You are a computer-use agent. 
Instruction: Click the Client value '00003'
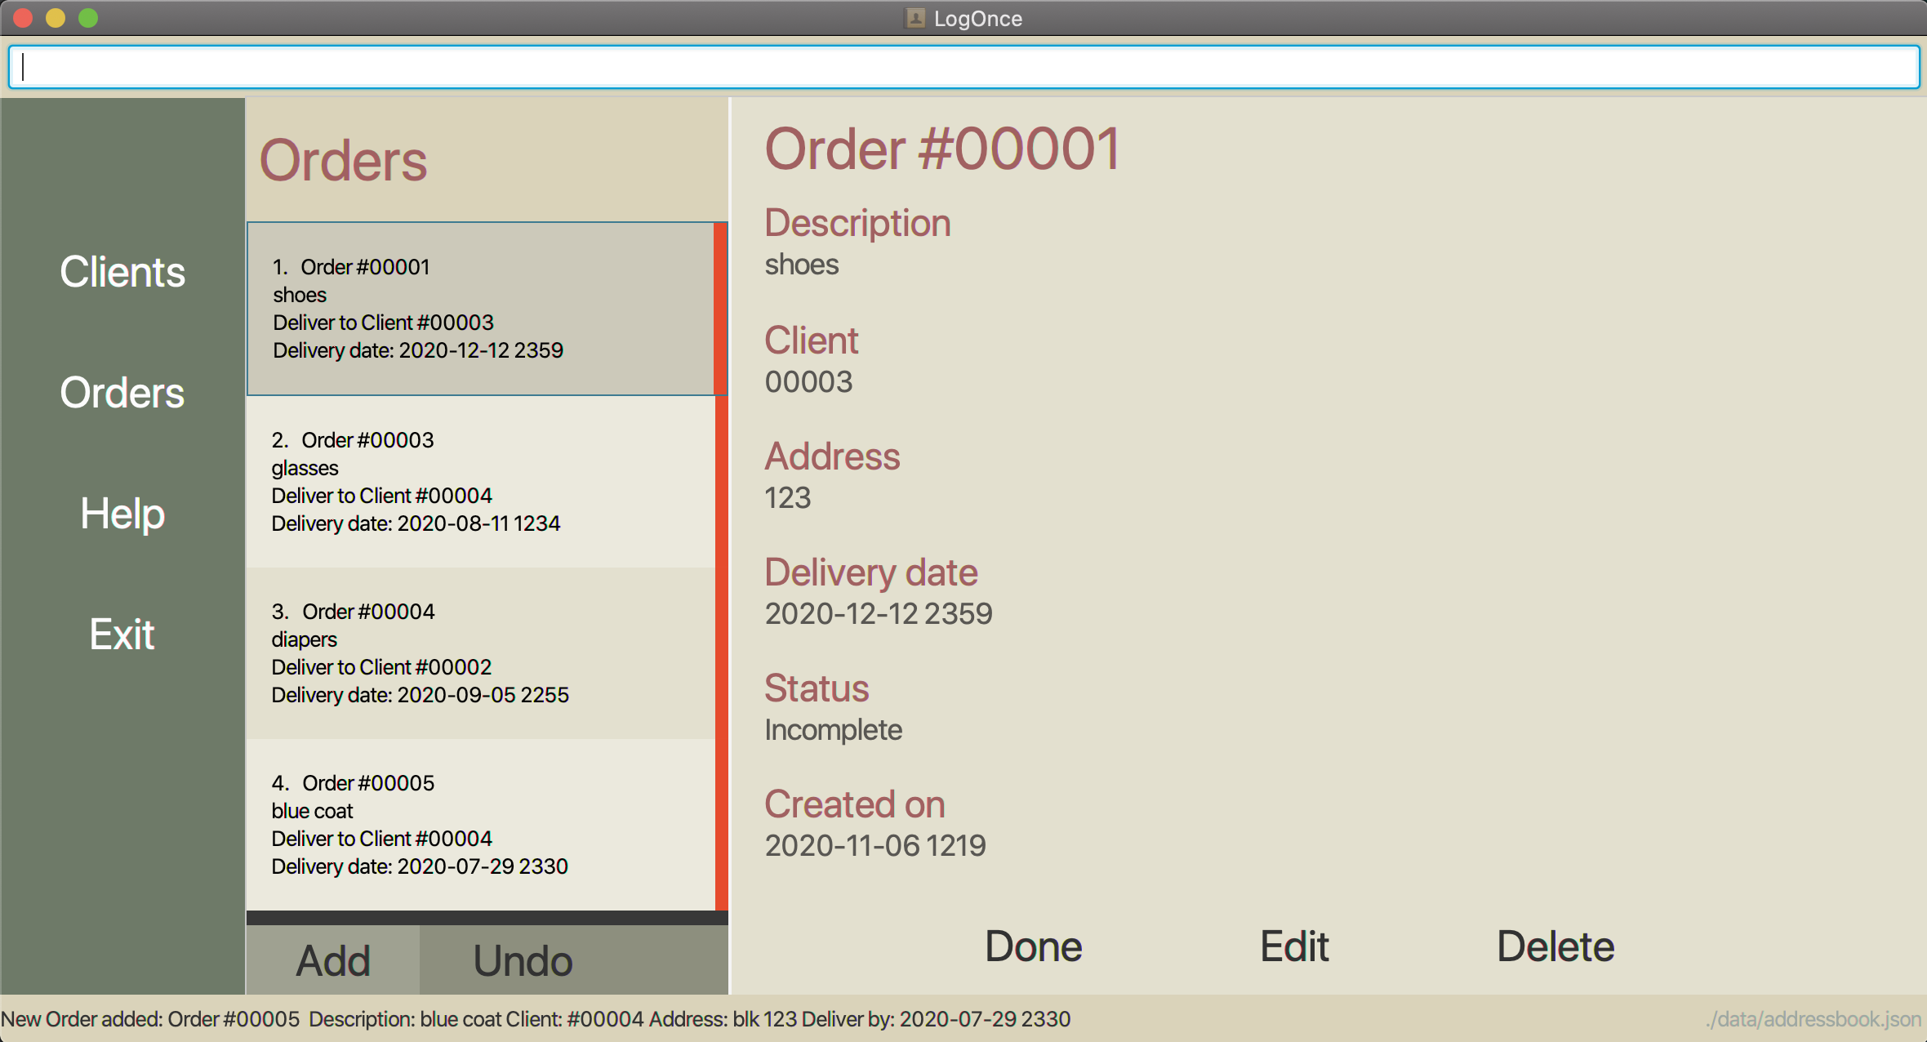(x=808, y=381)
